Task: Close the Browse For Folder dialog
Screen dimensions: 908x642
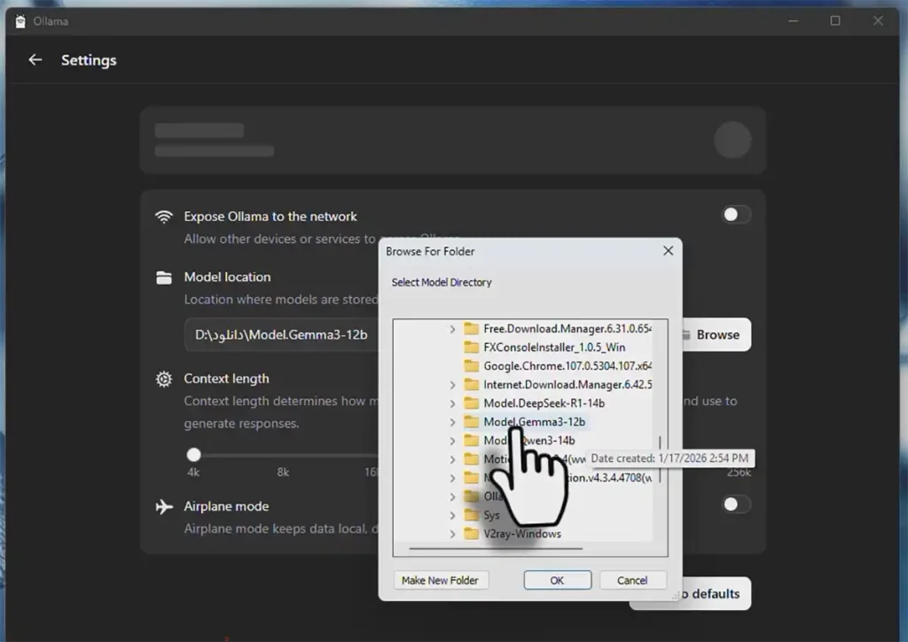Action: click(669, 251)
